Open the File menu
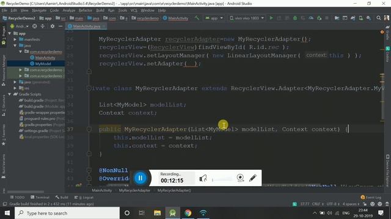391x219 pixels. click(x=4, y=10)
